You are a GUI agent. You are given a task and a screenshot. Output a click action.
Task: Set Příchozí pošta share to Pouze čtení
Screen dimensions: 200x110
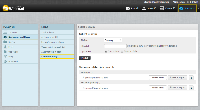(x=158, y=88)
